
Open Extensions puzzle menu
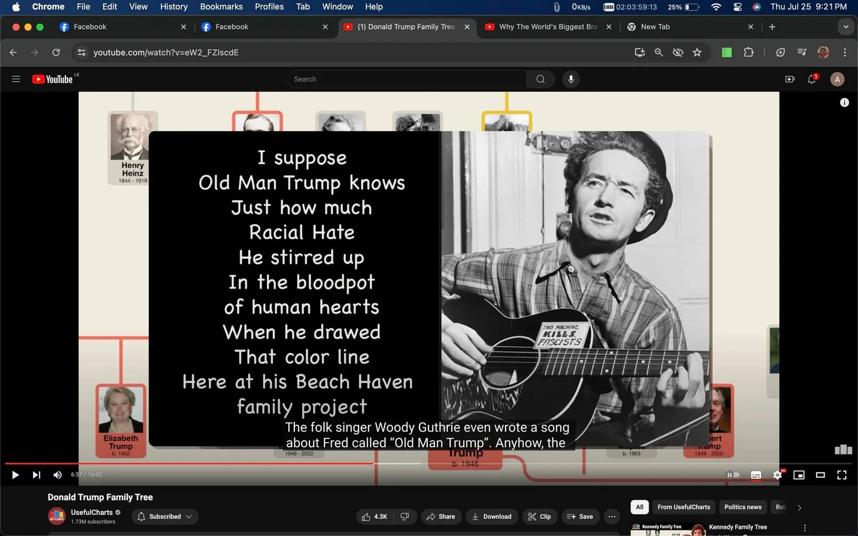coord(749,52)
